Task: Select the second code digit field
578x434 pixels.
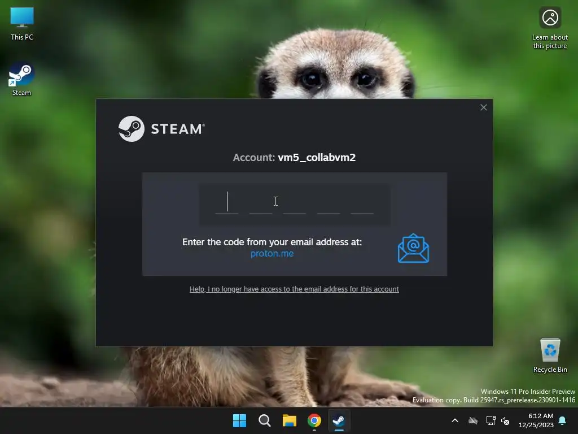Action: 261,203
